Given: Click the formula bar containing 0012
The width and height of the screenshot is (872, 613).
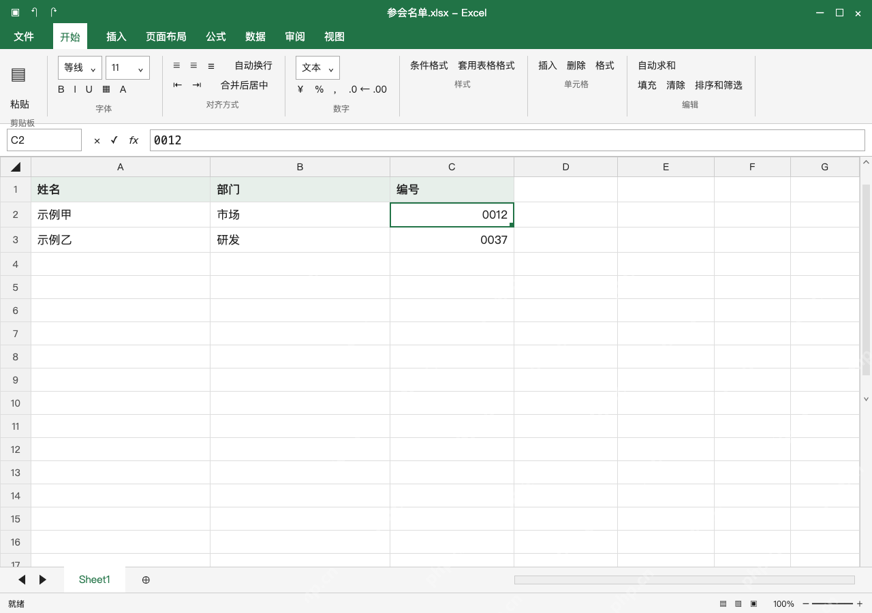Looking at the screenshot, I should [508, 140].
